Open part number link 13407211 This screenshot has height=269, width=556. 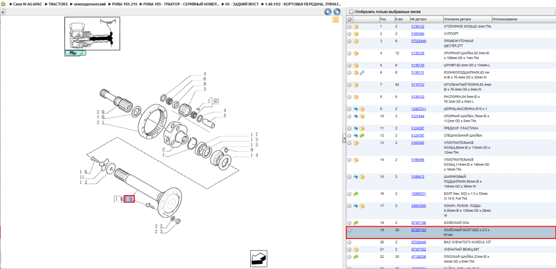click(419, 109)
